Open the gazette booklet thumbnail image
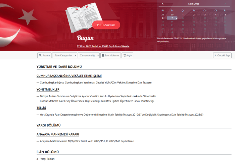Image resolution: width=235 pixels, height=161 pixels. coord(84,17)
